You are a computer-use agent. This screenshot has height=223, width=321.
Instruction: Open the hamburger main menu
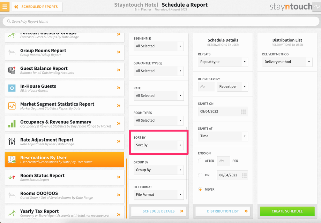tap(5, 7)
